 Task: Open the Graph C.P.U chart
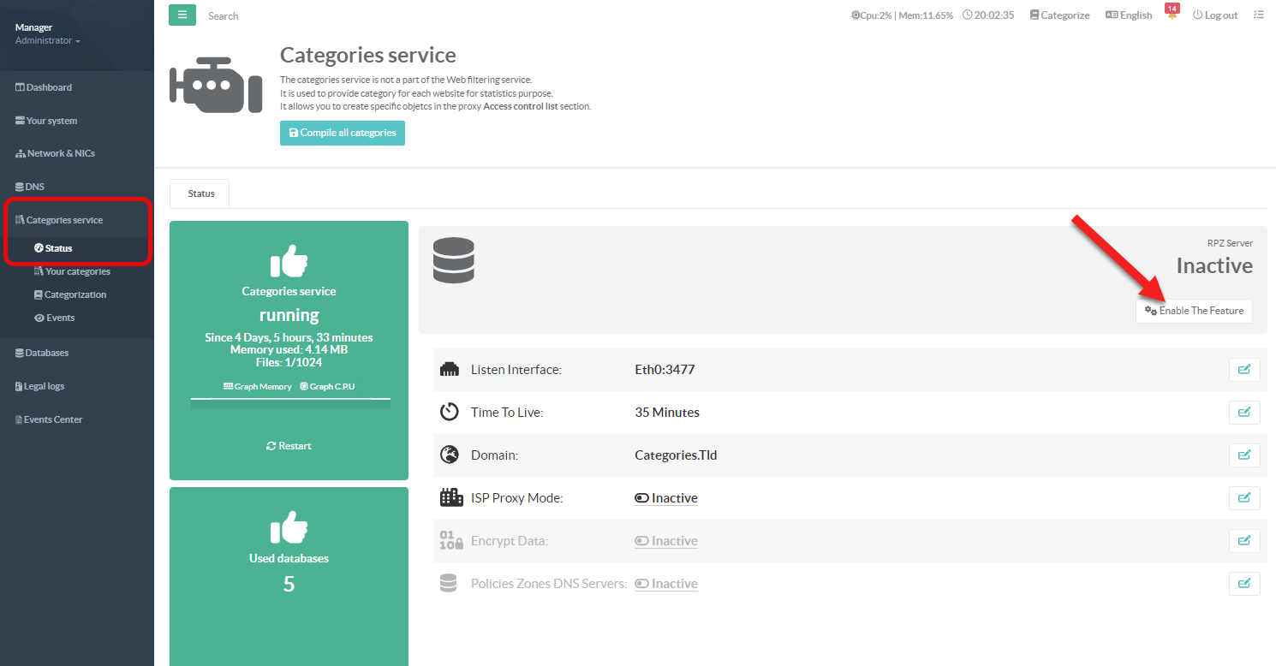327,387
